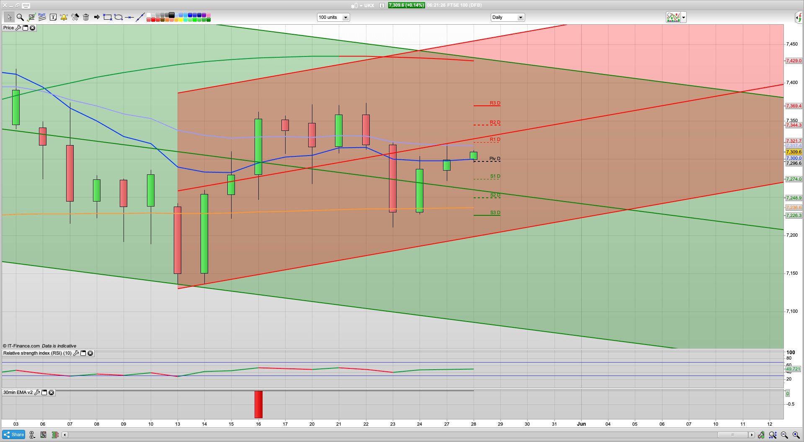The image size is (804, 442).
Task: Grab the horizontal scrollbar thumb
Action: pyautogui.click(x=733, y=435)
